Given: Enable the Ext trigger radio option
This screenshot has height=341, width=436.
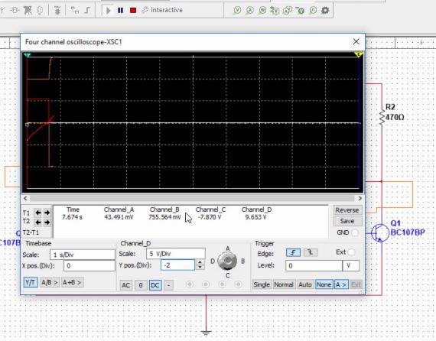Looking at the screenshot, I should [x=351, y=252].
